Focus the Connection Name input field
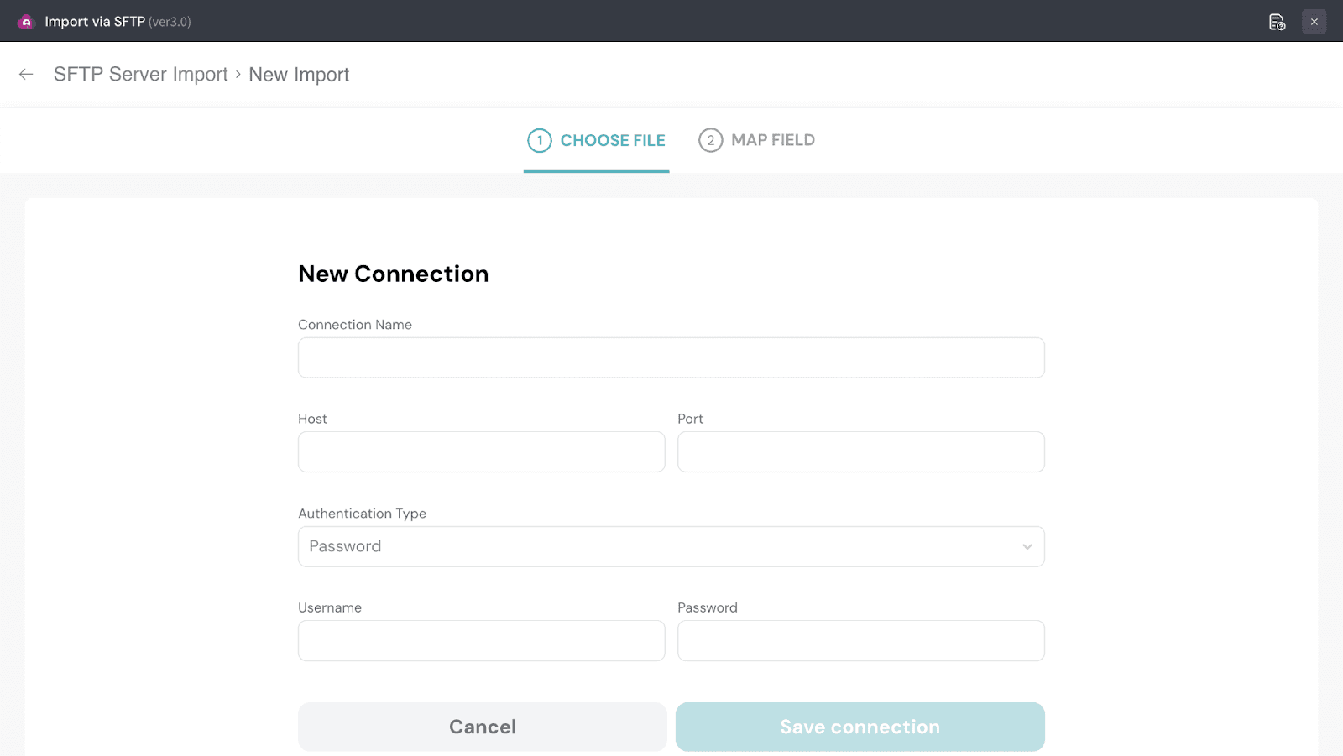The image size is (1343, 756). (x=671, y=358)
